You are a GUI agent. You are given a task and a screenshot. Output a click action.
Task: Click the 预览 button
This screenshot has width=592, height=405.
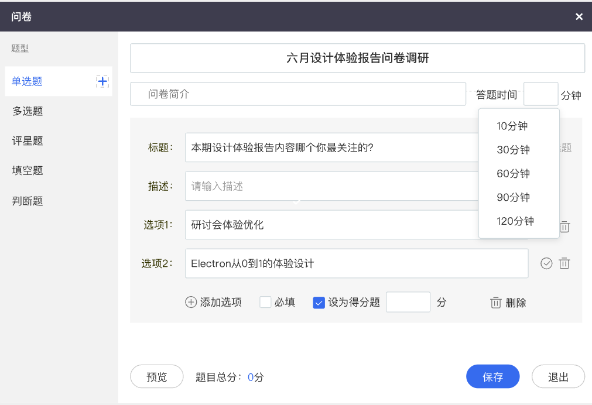(x=157, y=377)
